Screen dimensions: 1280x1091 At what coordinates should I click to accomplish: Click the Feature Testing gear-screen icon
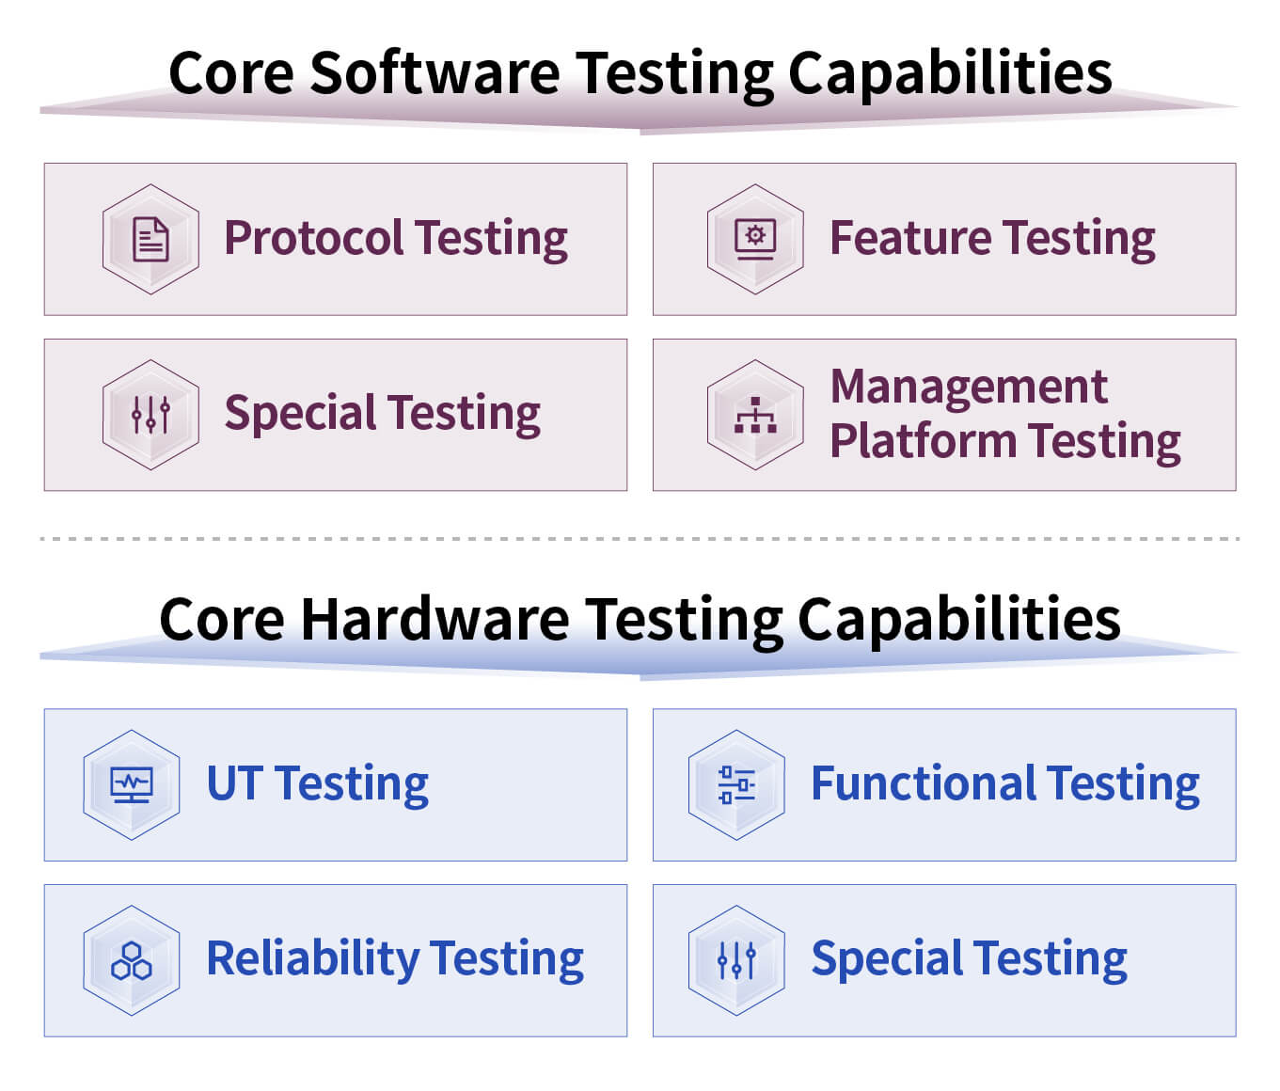point(755,239)
